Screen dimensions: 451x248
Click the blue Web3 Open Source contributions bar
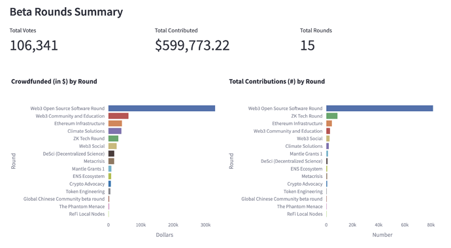pyautogui.click(x=379, y=109)
